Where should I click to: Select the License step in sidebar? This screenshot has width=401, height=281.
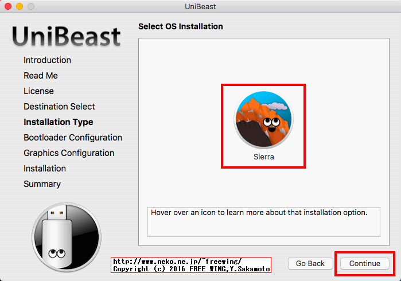click(38, 91)
